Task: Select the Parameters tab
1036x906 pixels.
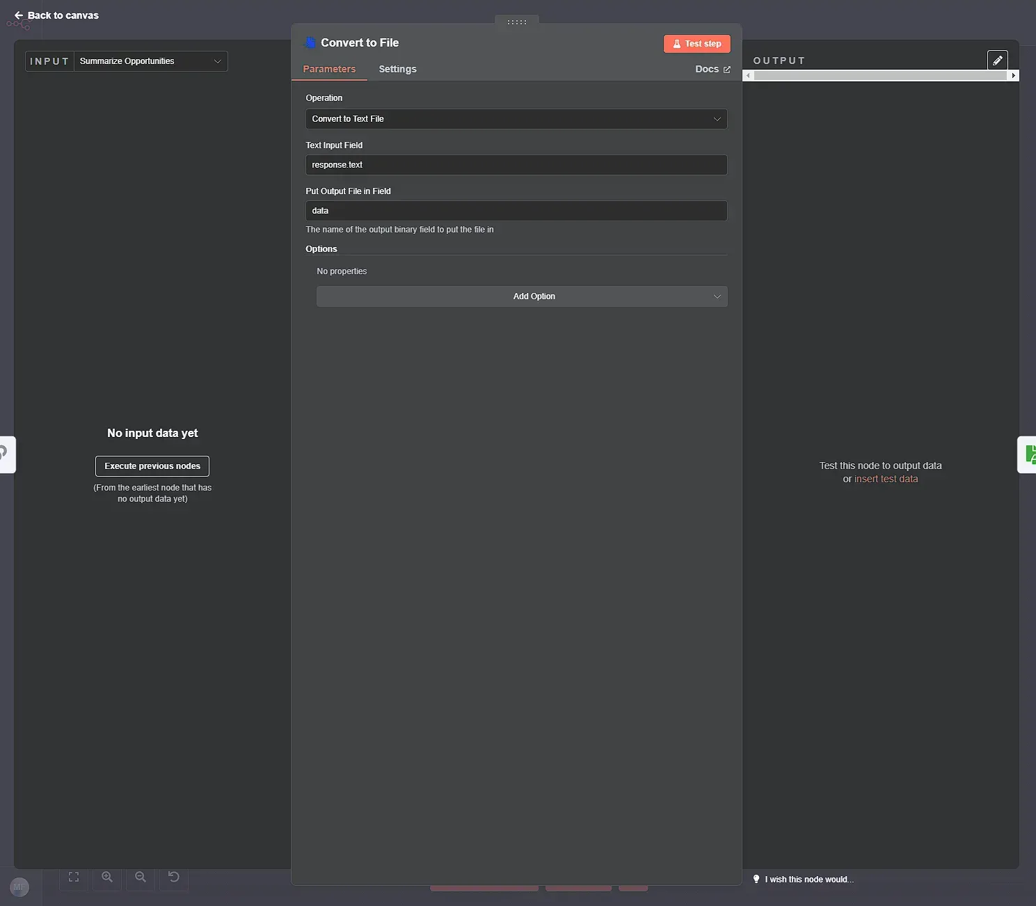Action: tap(329, 69)
